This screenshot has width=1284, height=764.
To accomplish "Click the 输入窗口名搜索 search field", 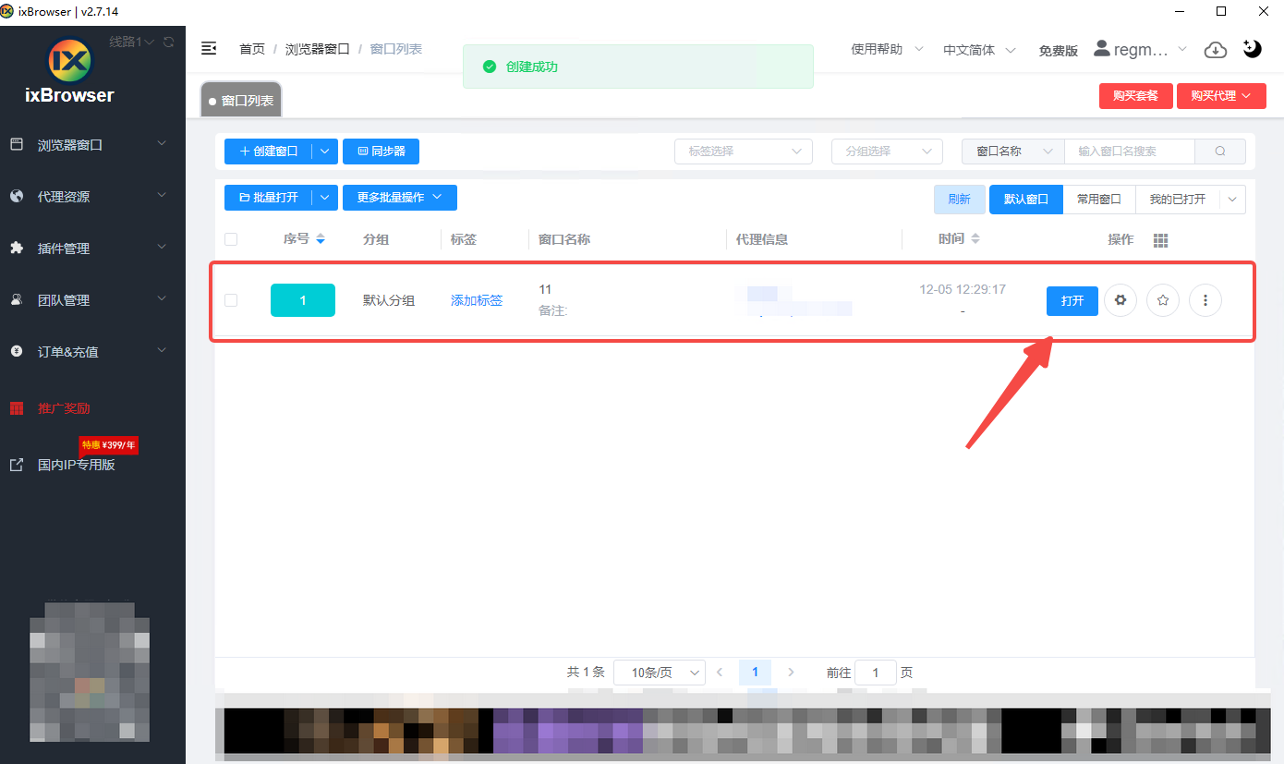I will [1129, 152].
